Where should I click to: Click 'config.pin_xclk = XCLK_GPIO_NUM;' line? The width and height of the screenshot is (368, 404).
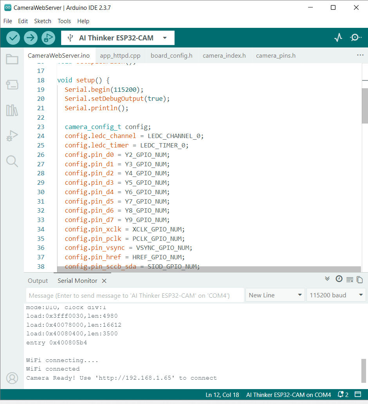pos(124,229)
